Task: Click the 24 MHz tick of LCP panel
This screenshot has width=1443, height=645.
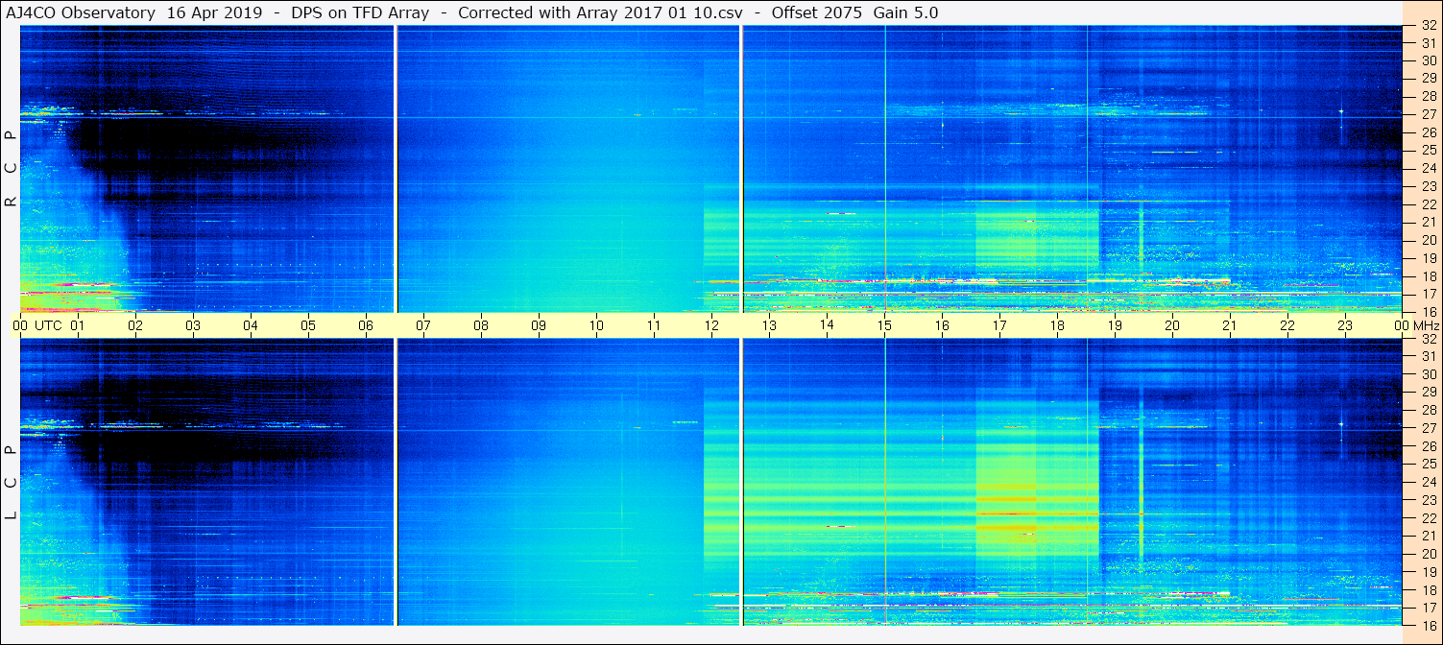Action: [1429, 482]
